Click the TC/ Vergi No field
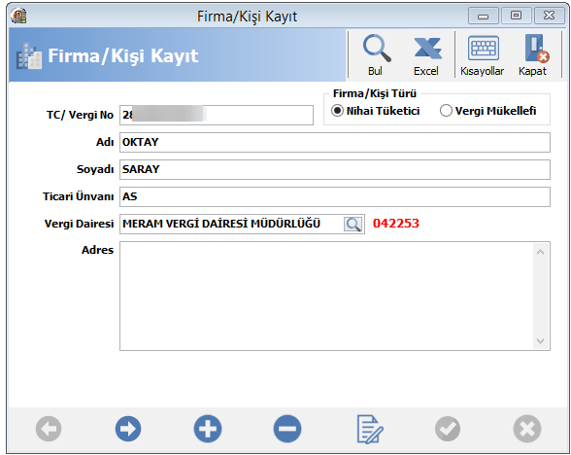Image resolution: width=571 pixels, height=455 pixels. pyautogui.click(x=217, y=115)
